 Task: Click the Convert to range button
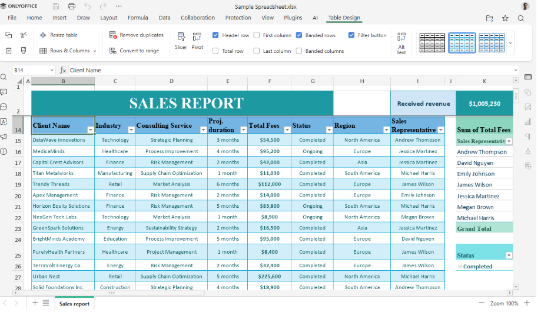tap(134, 51)
